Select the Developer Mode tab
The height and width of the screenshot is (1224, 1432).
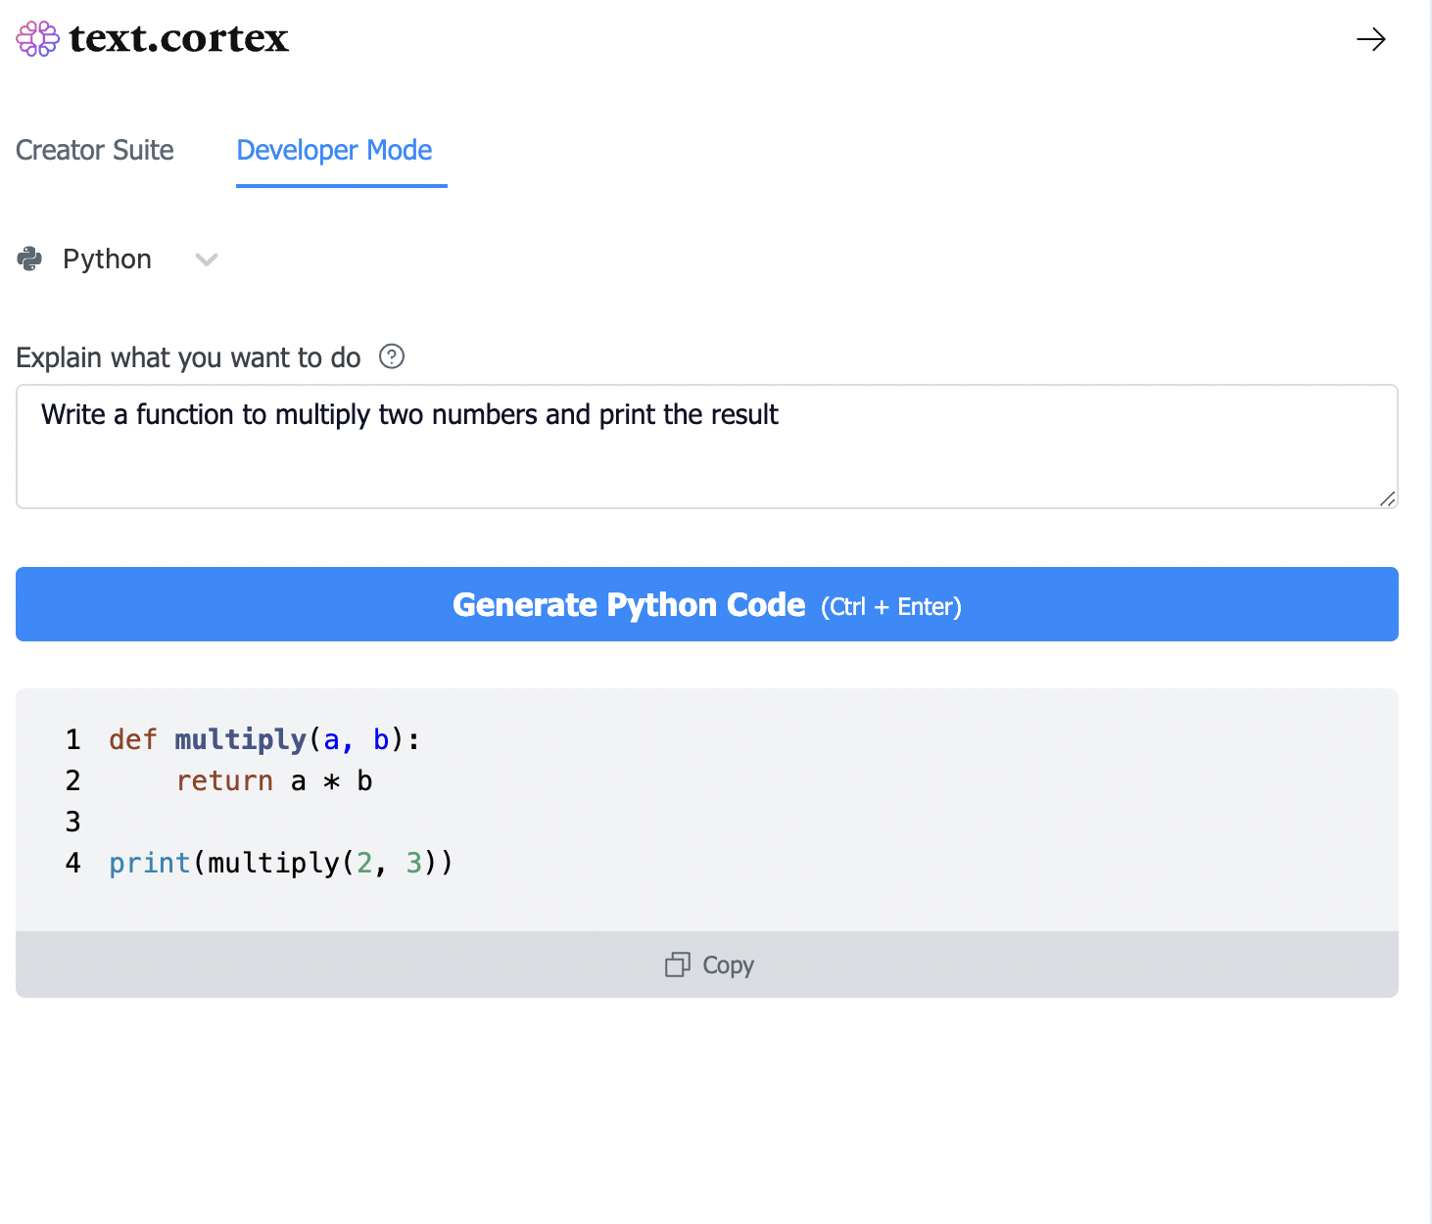333,150
